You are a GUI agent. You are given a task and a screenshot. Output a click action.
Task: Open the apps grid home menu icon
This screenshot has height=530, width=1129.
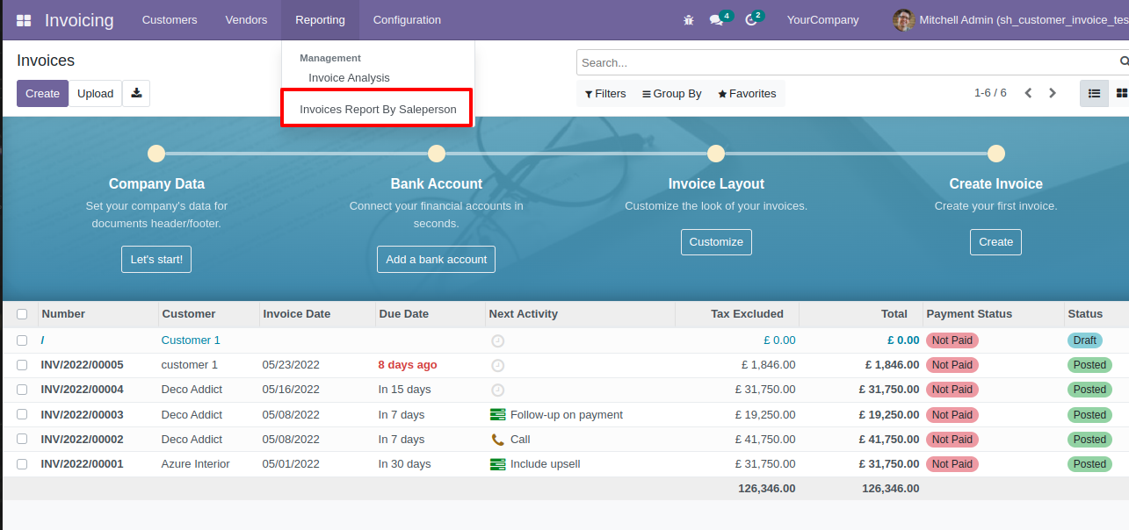24,20
